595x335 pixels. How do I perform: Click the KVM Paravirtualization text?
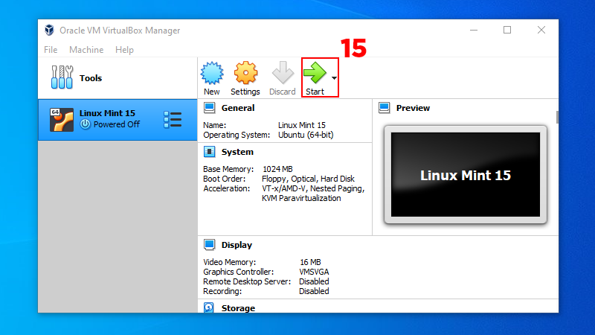pyautogui.click(x=301, y=198)
